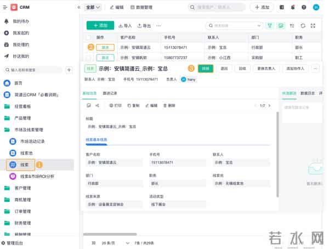Image resolution: width=329 pixels, height=249 pixels.
Task: Refresh the table data
Action: [x=303, y=26]
